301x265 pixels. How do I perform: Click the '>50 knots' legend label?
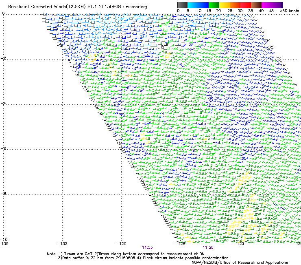tap(289, 11)
